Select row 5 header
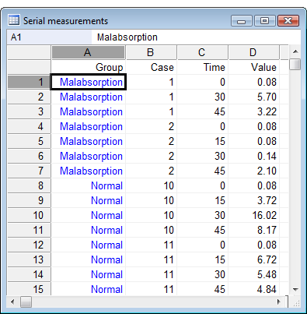This screenshot has width=307, height=314. 29,141
